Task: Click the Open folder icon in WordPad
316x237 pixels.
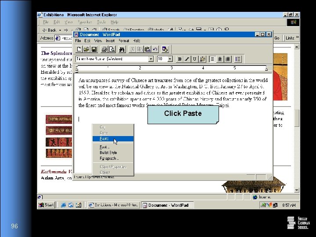Action: pos(86,49)
